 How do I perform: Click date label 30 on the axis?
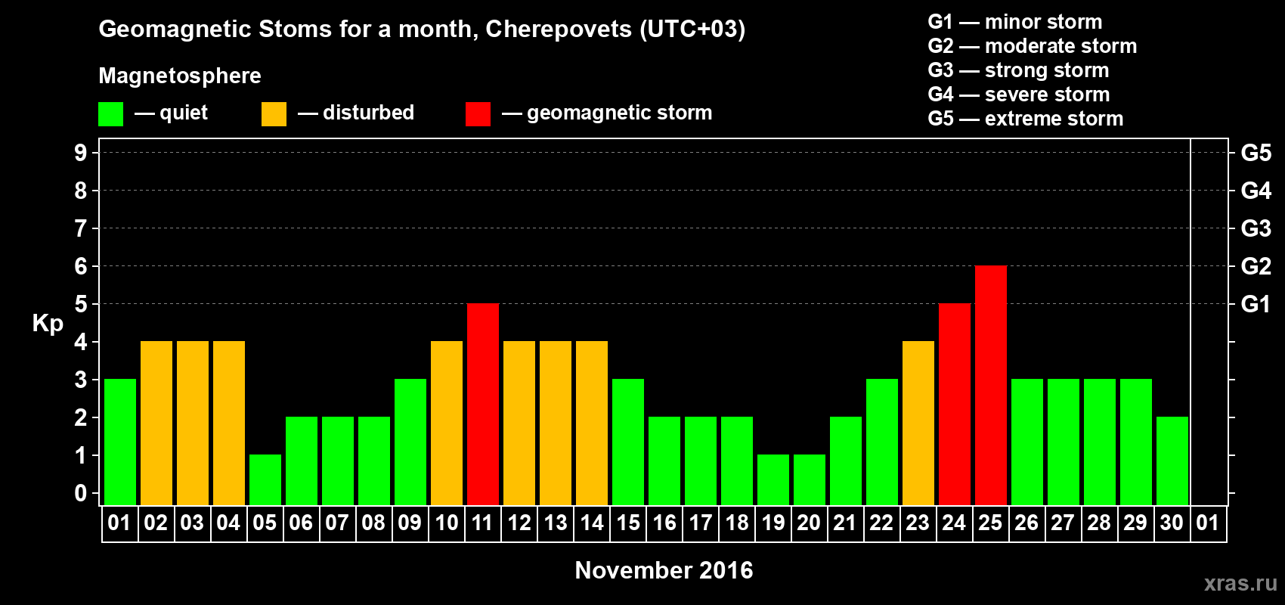tap(1172, 523)
